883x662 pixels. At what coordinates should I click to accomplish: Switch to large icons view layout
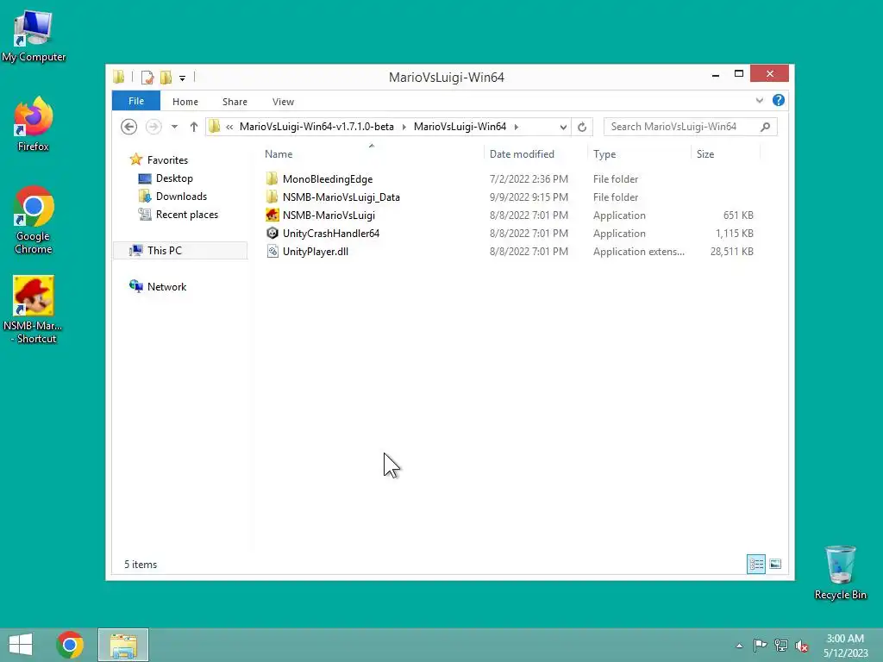(x=775, y=564)
